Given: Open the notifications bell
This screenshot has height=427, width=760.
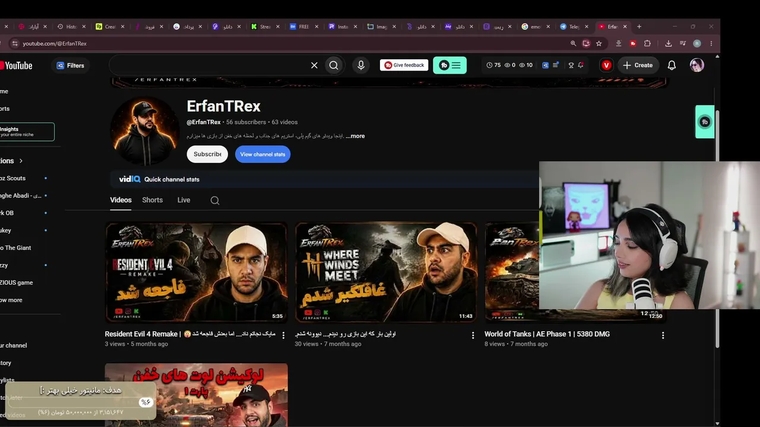Looking at the screenshot, I should 672,65.
